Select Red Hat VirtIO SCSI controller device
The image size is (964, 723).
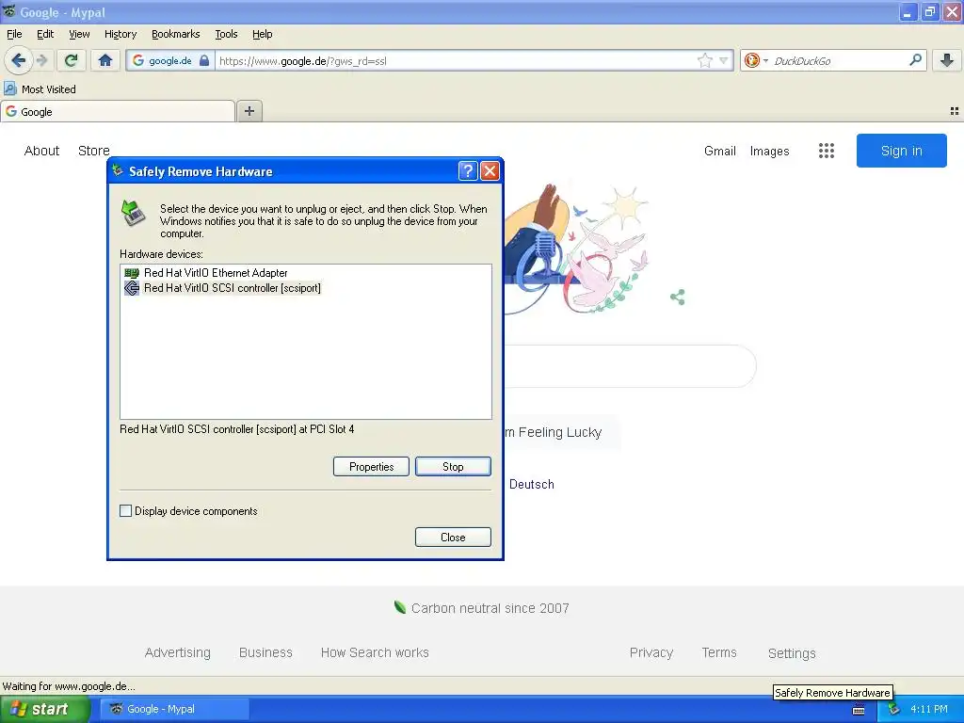232,288
